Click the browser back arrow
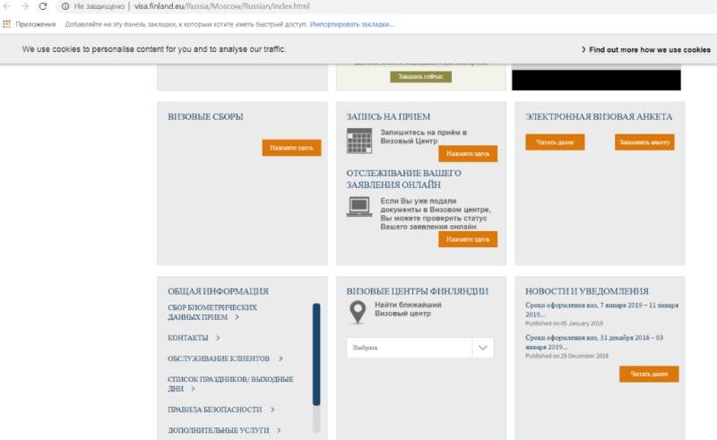Screen dimensions: 717x440 7,6
